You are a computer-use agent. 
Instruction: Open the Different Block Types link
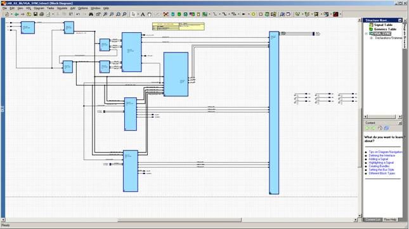[x=382, y=173]
